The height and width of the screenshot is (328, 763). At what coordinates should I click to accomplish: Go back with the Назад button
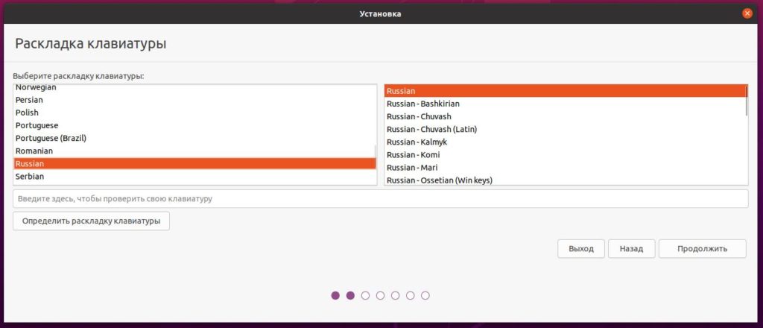630,249
